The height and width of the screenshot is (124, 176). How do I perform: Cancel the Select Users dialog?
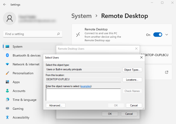click(134, 105)
